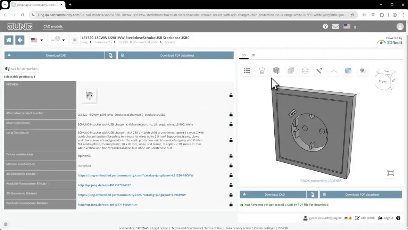Click Add for comparison
This screenshot has width=408, height=230.
[21, 69]
